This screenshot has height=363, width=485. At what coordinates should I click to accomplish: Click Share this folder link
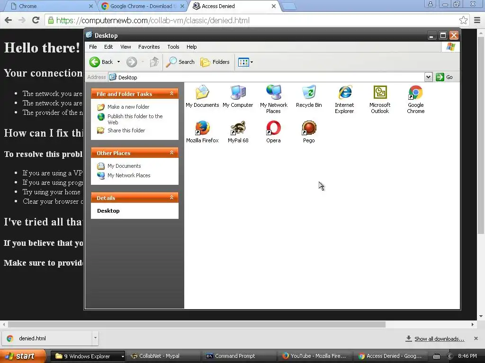pos(126,130)
